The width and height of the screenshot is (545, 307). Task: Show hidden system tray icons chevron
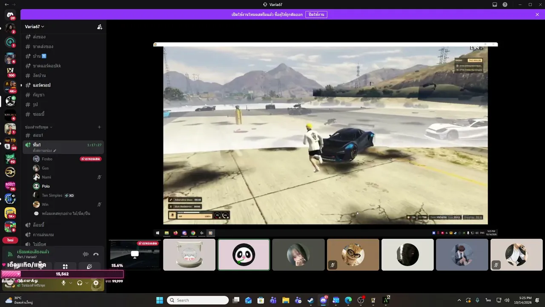[459, 300]
